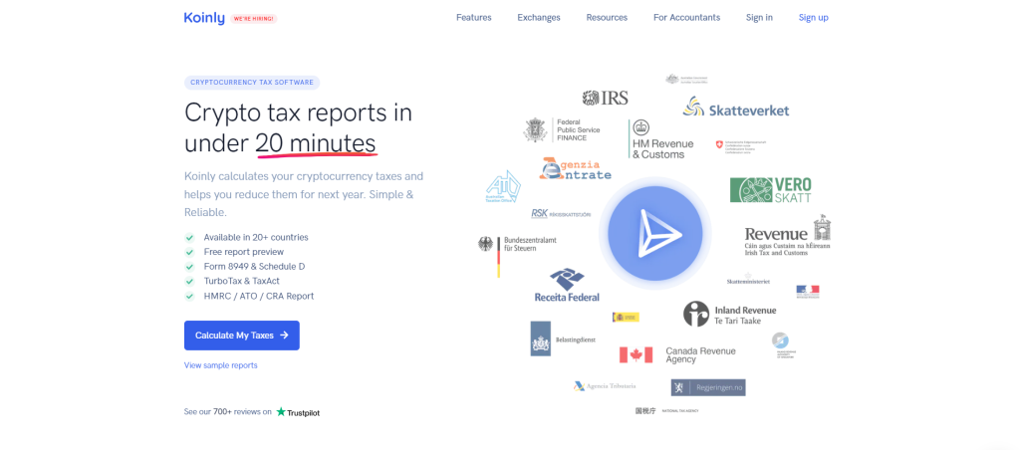
Task: Open View sample reports link
Action: pos(220,365)
